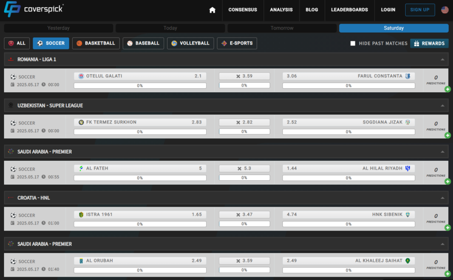
Task: Click the Sogdiana Jizak team crest
Action: point(407,122)
